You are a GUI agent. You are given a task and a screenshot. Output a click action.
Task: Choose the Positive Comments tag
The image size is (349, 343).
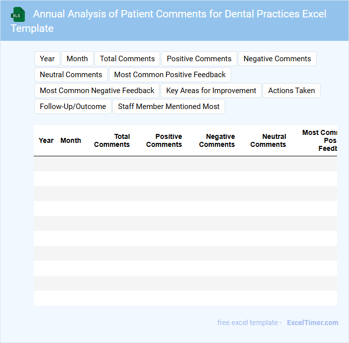click(x=199, y=59)
